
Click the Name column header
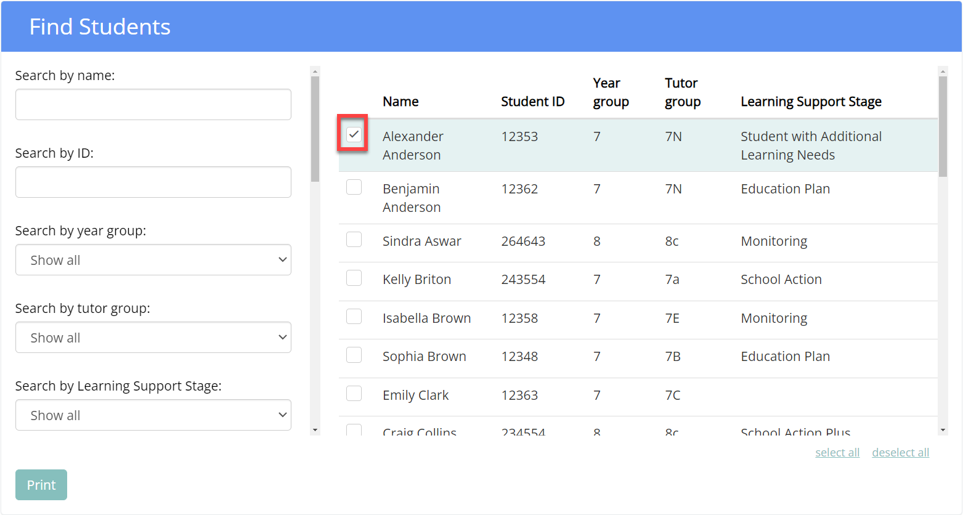(x=400, y=102)
